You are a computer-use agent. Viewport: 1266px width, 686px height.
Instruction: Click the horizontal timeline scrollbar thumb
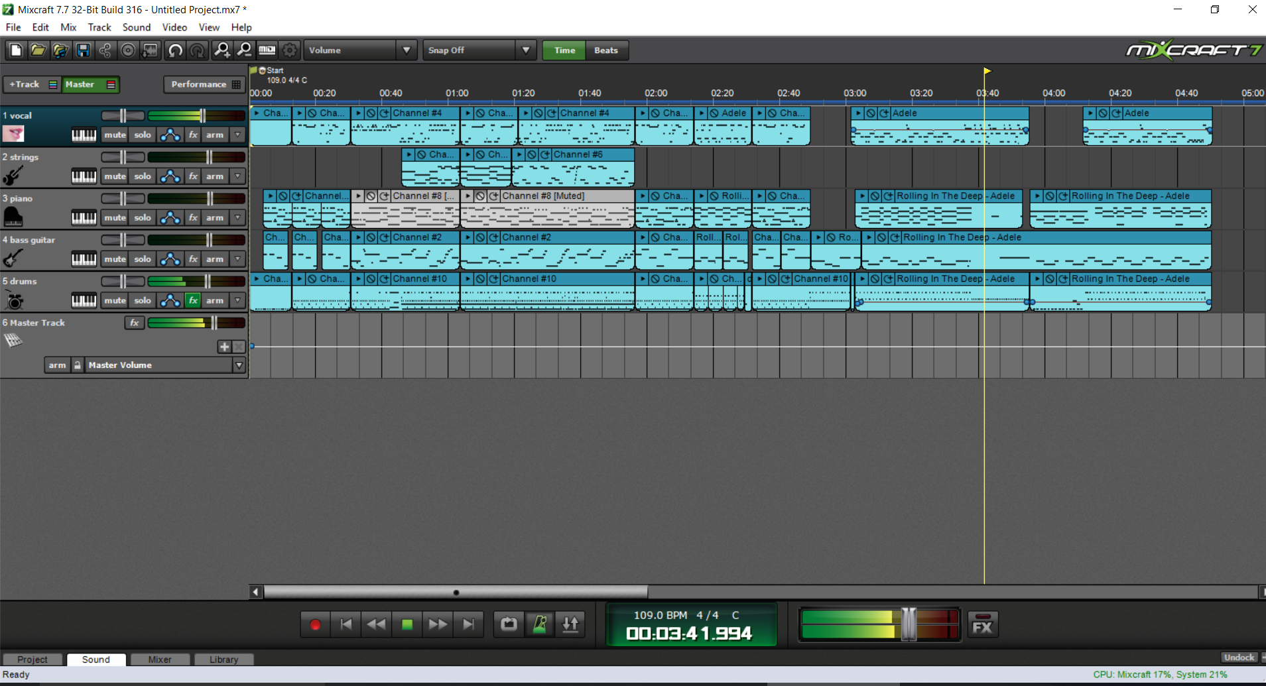(x=456, y=592)
